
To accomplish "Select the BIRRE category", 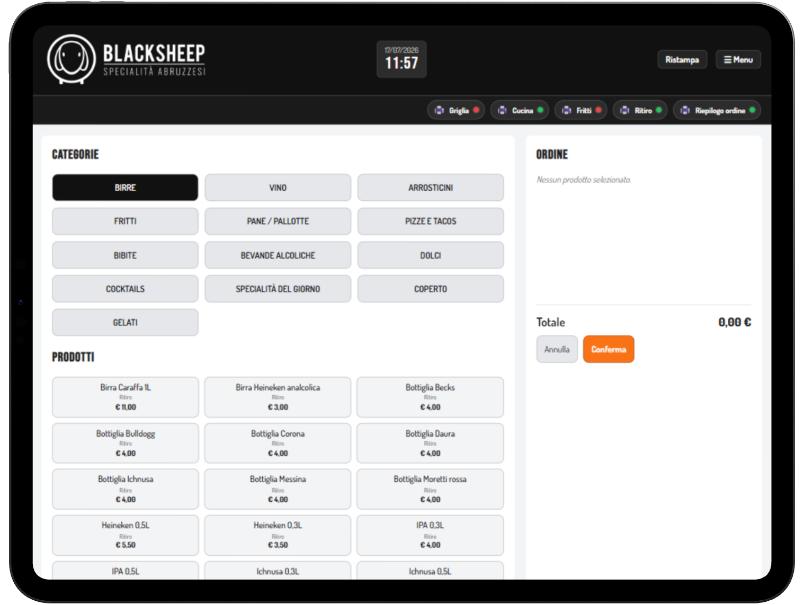I will click(x=125, y=188).
